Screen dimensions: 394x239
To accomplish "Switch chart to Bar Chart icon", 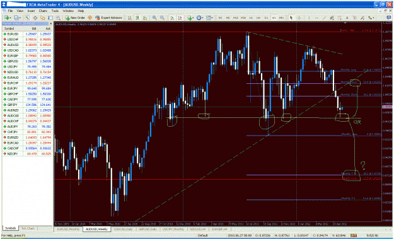I will 130,18.
